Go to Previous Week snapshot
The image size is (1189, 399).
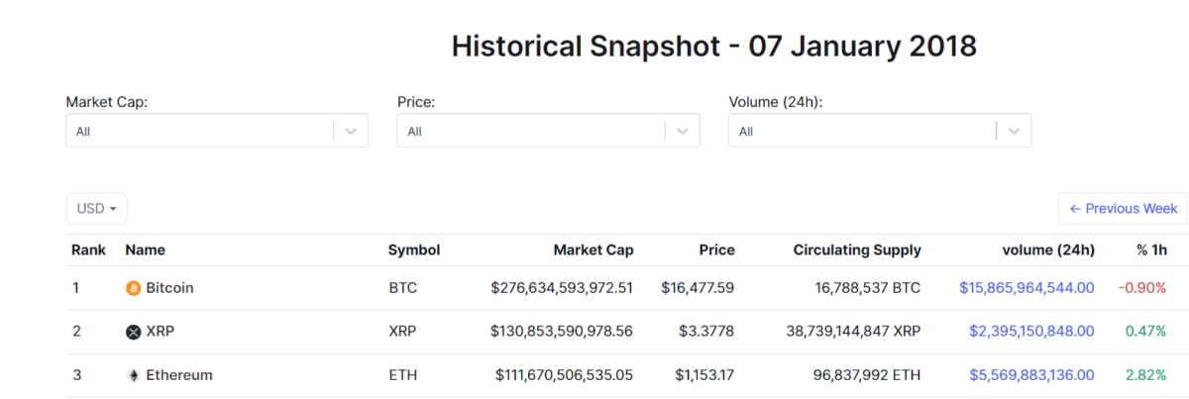coord(1123,209)
